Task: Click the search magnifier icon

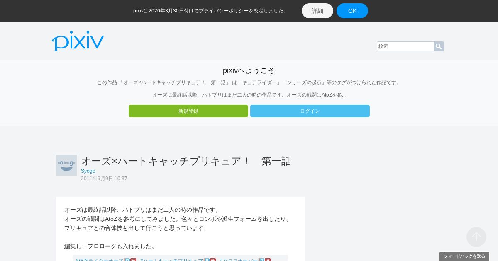Action: pyautogui.click(x=439, y=46)
